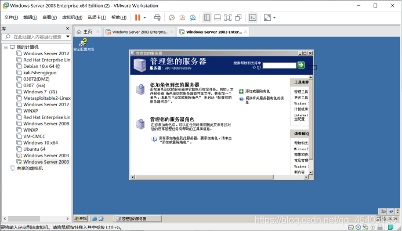Open the 帮助(H) menu

point(119,17)
